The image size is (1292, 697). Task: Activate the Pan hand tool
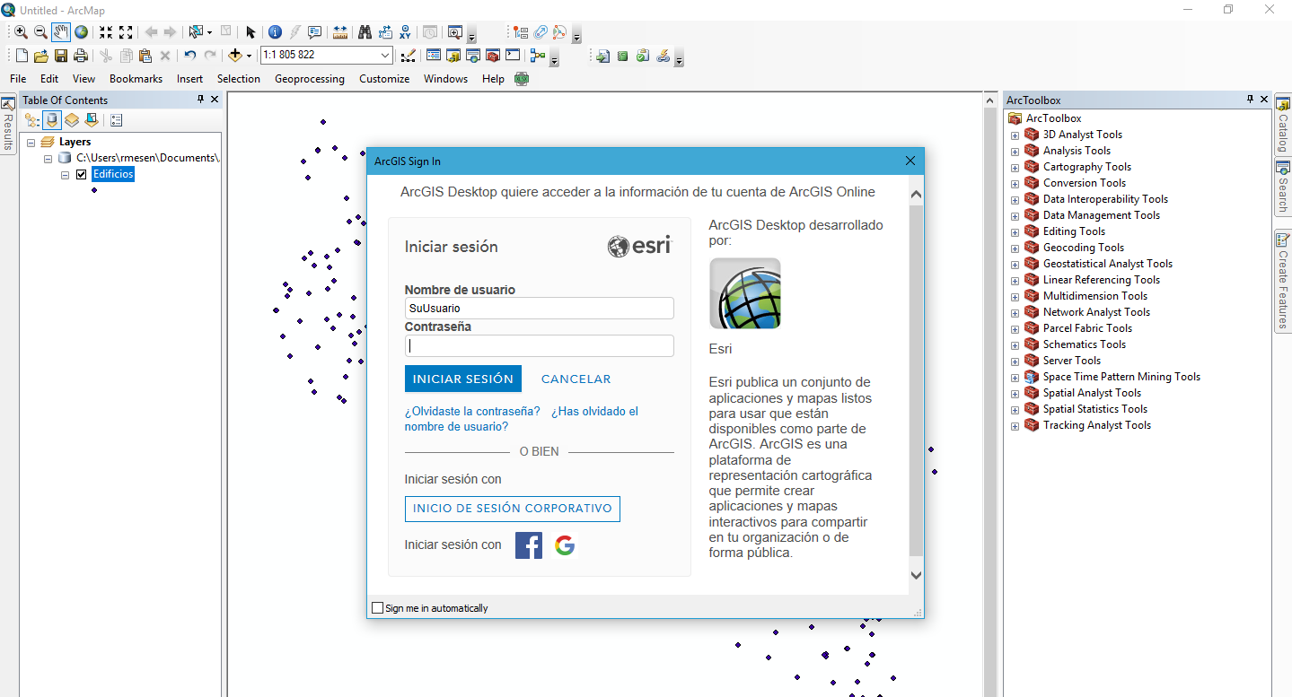[x=61, y=32]
